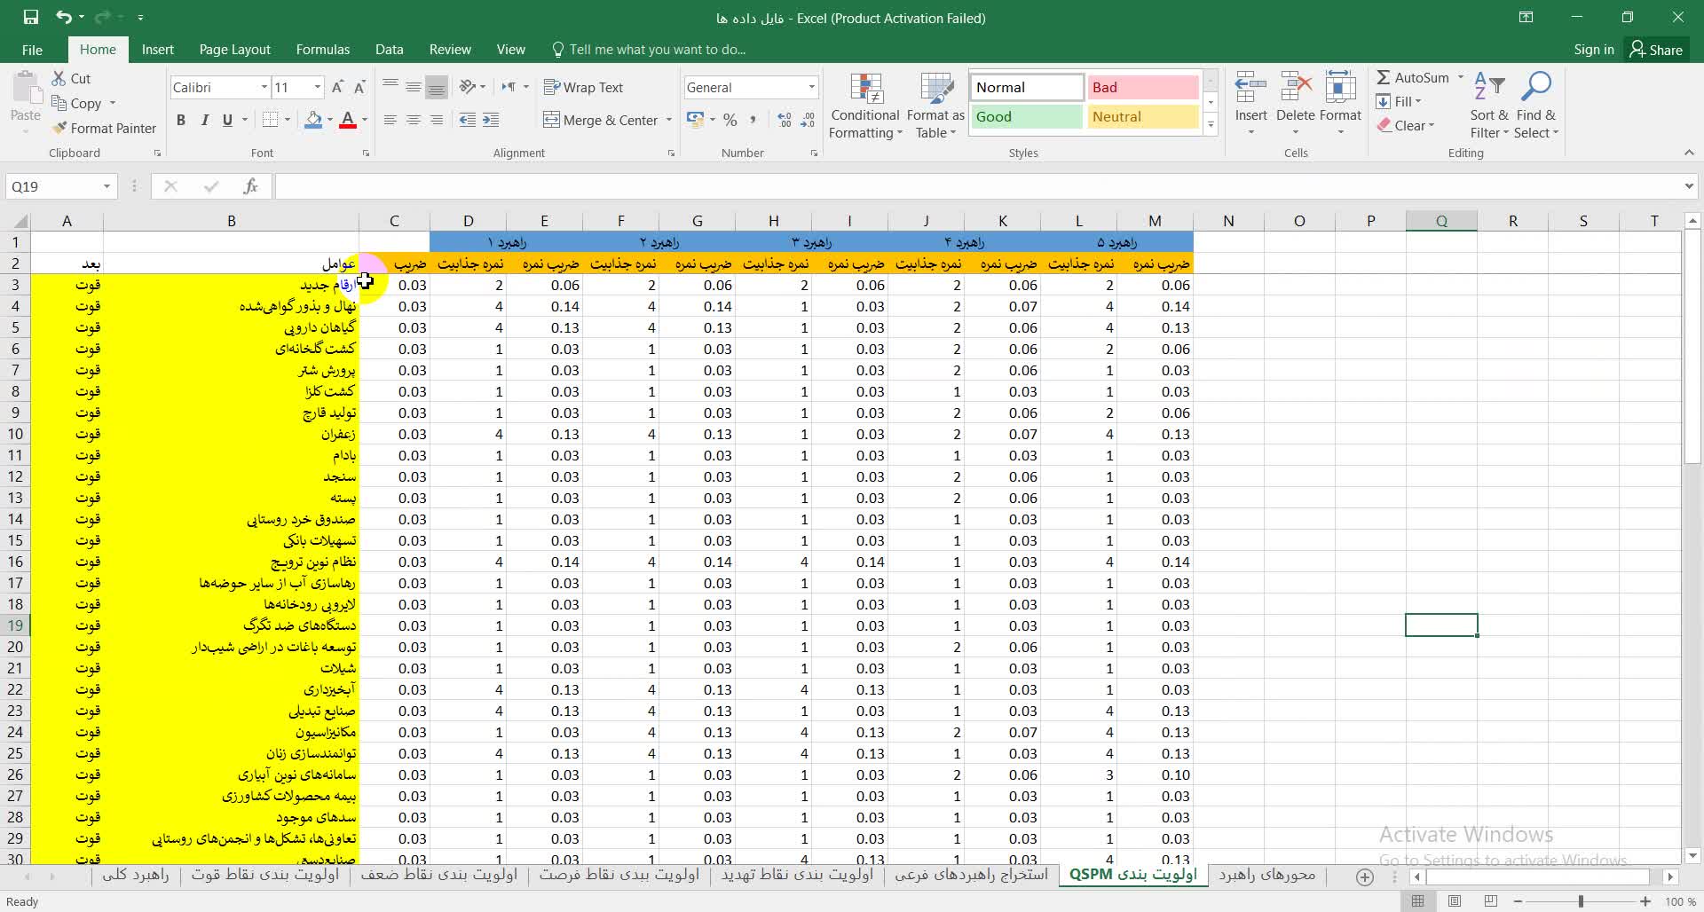Screen dimensions: 1704x912
Task: Click the Share button
Action: coord(1656,50)
